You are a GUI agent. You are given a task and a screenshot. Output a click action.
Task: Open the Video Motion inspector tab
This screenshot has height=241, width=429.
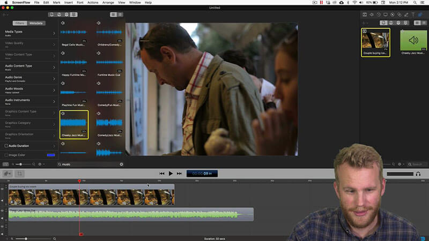pyautogui.click(x=379, y=14)
